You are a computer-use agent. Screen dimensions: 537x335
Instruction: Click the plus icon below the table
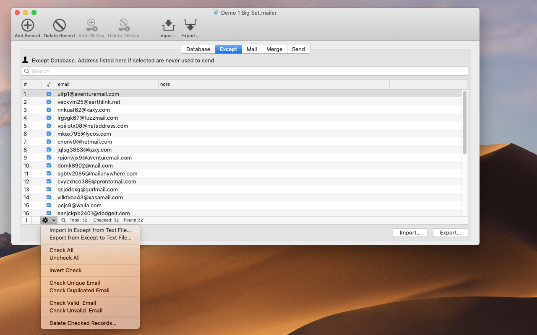27,220
